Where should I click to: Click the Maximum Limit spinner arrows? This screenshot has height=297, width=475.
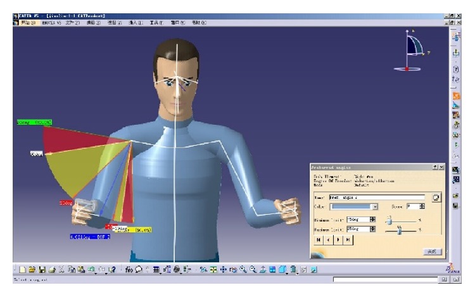[372, 229]
